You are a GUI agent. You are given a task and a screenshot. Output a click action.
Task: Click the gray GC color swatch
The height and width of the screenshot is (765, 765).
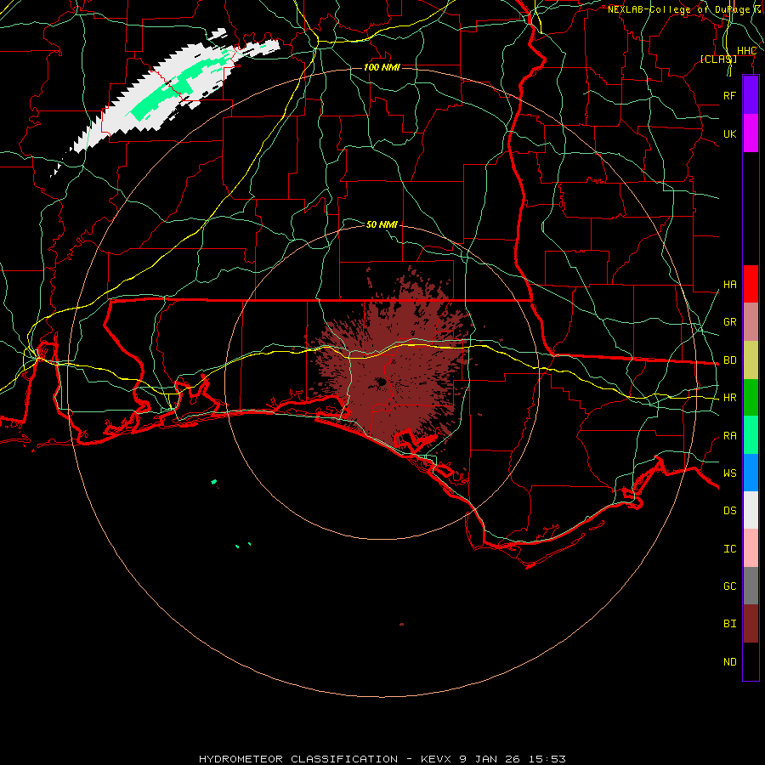pyautogui.click(x=751, y=586)
